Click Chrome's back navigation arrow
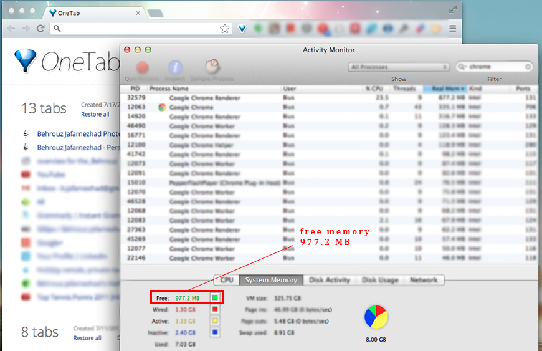 (11, 28)
